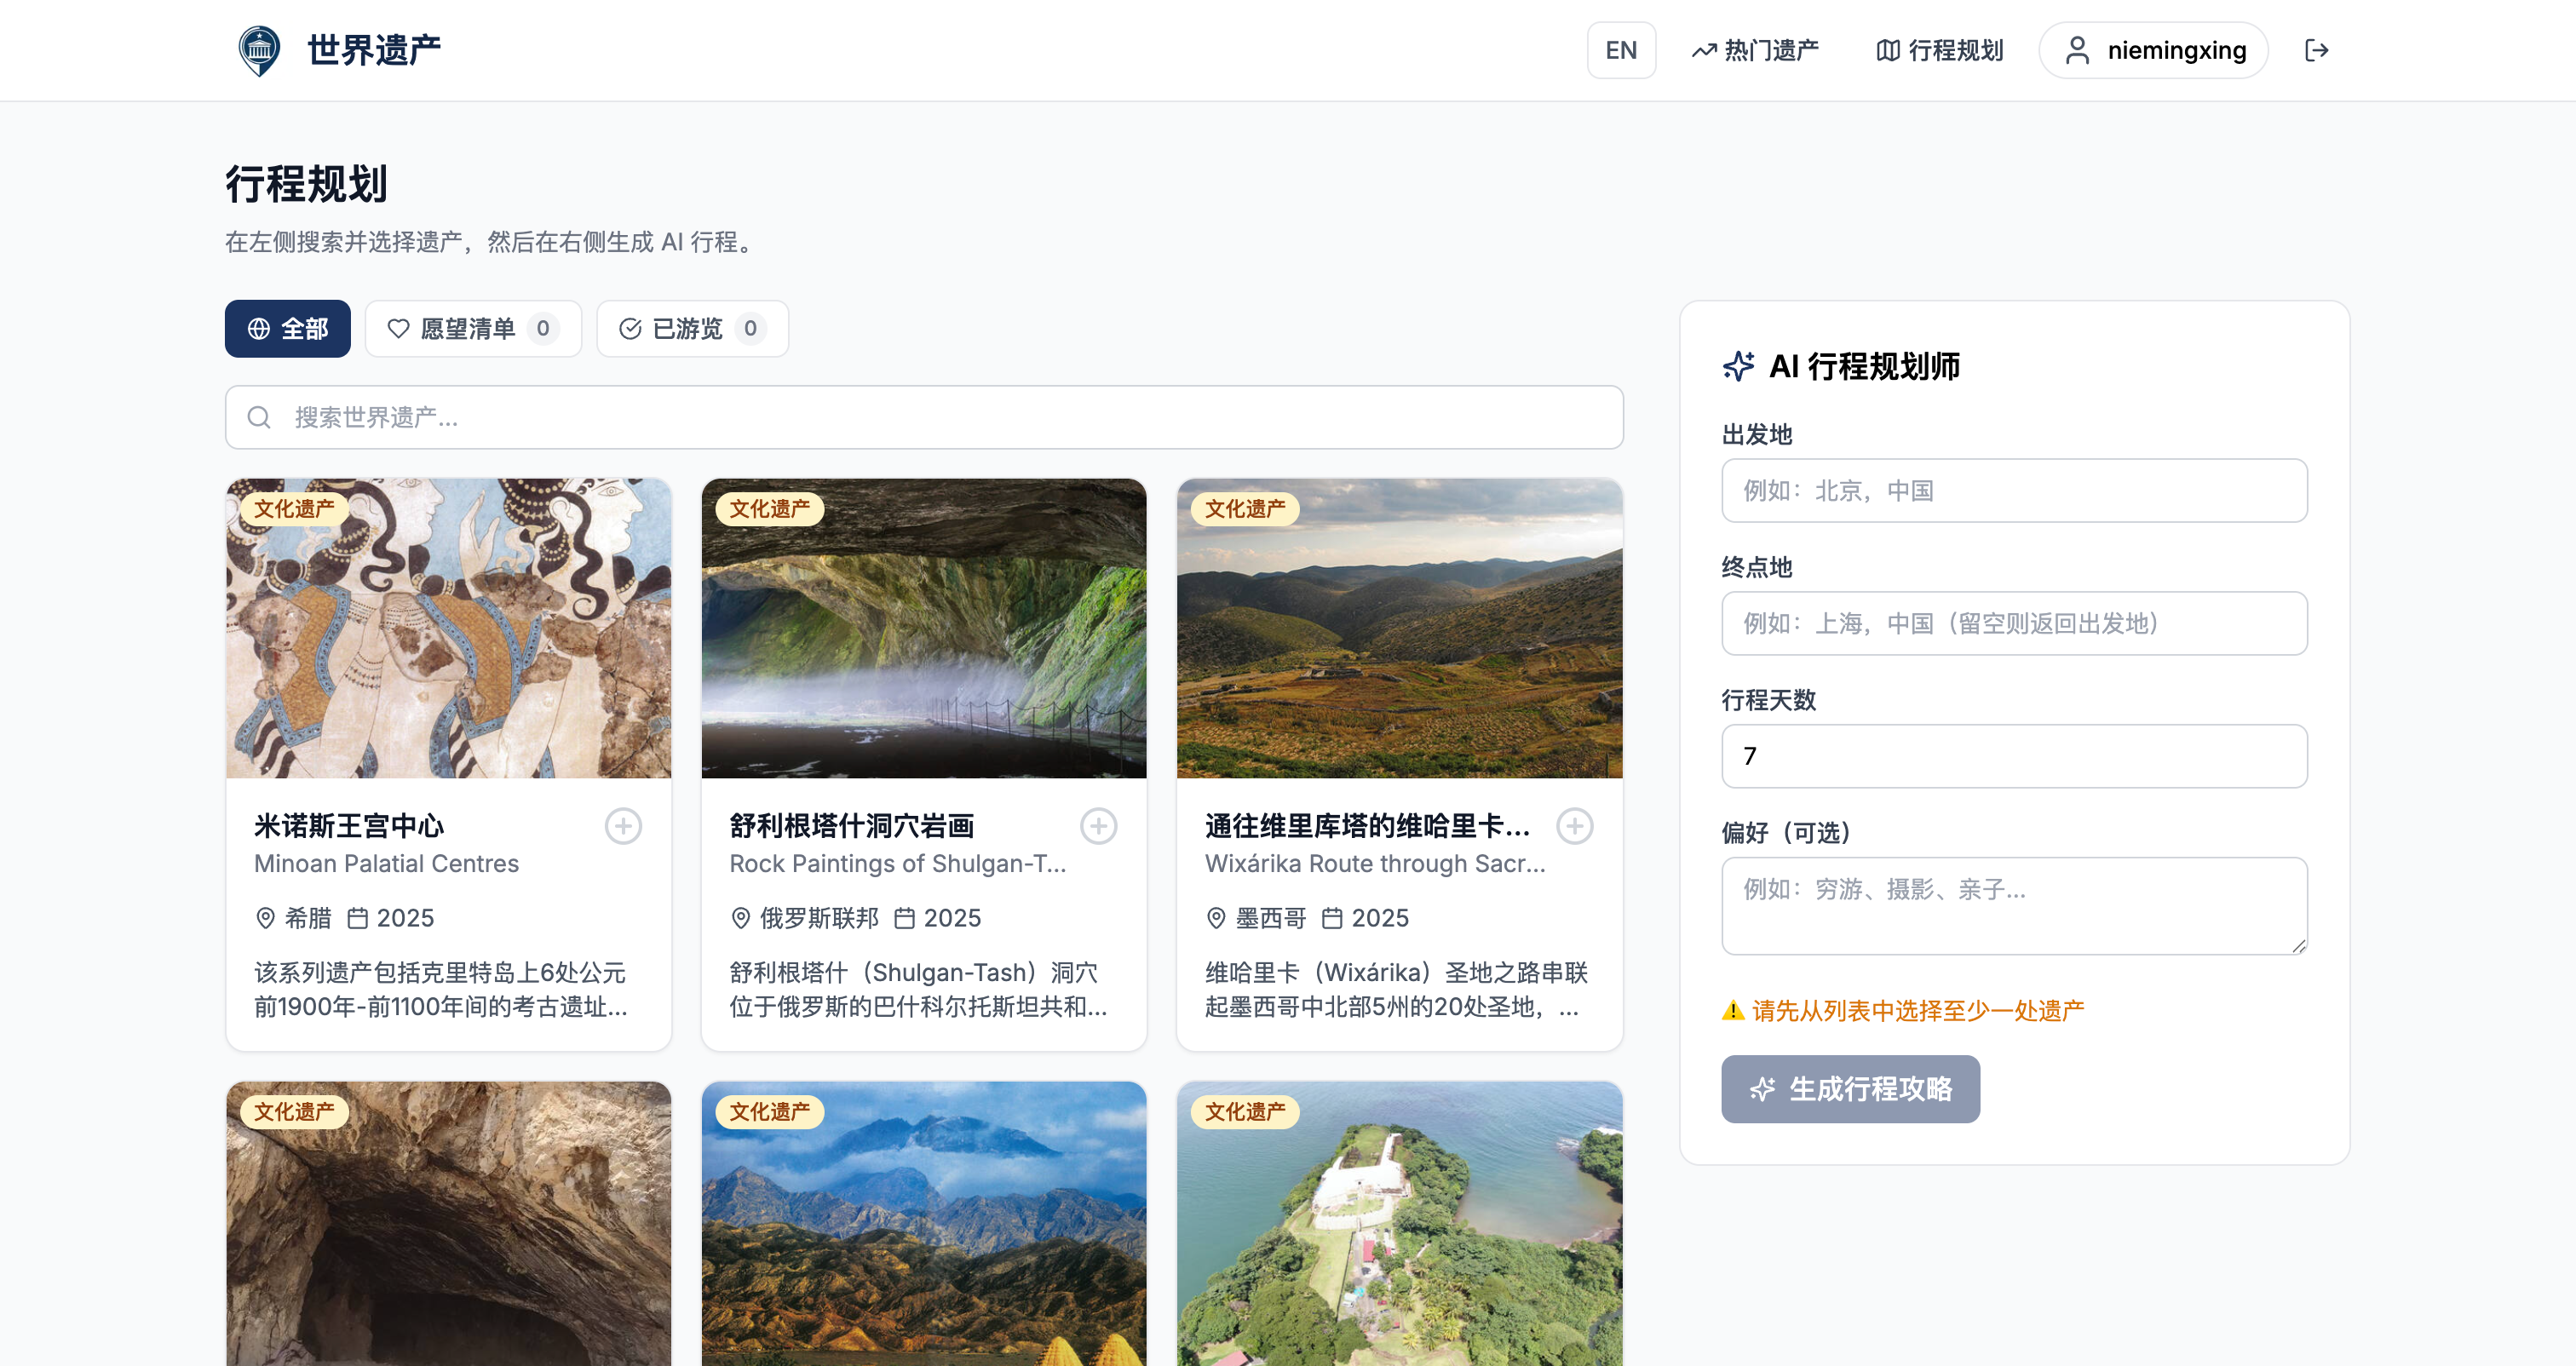Open the Minoan palace fresco thumbnail
The width and height of the screenshot is (2576, 1366).
pos(448,628)
